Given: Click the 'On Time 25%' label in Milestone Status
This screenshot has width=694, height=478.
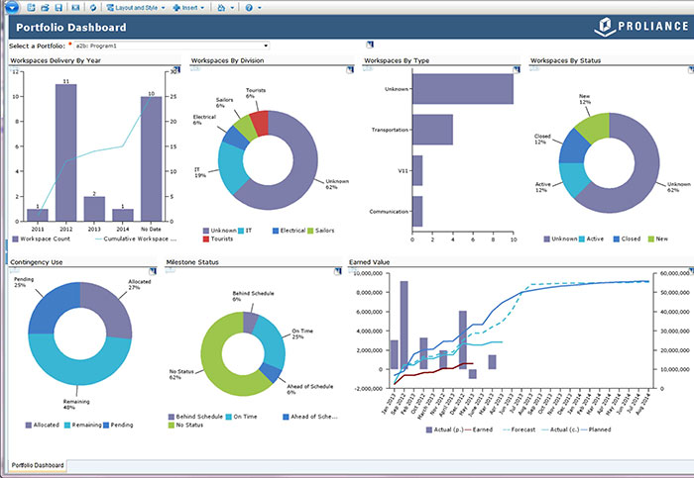Looking at the screenshot, I should [x=302, y=334].
